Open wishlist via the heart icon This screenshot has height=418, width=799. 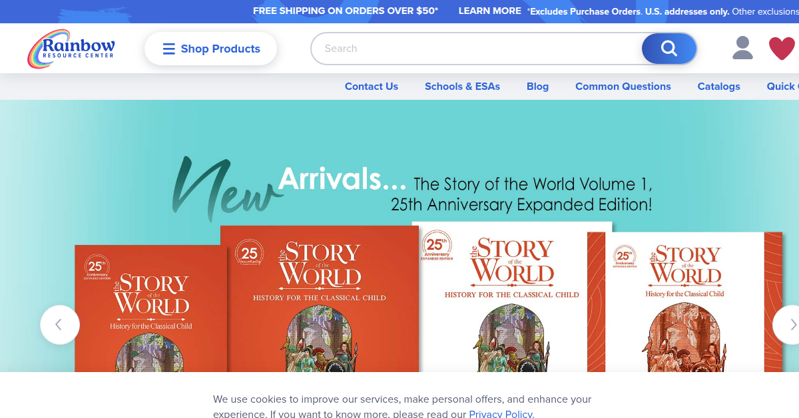[782, 49]
